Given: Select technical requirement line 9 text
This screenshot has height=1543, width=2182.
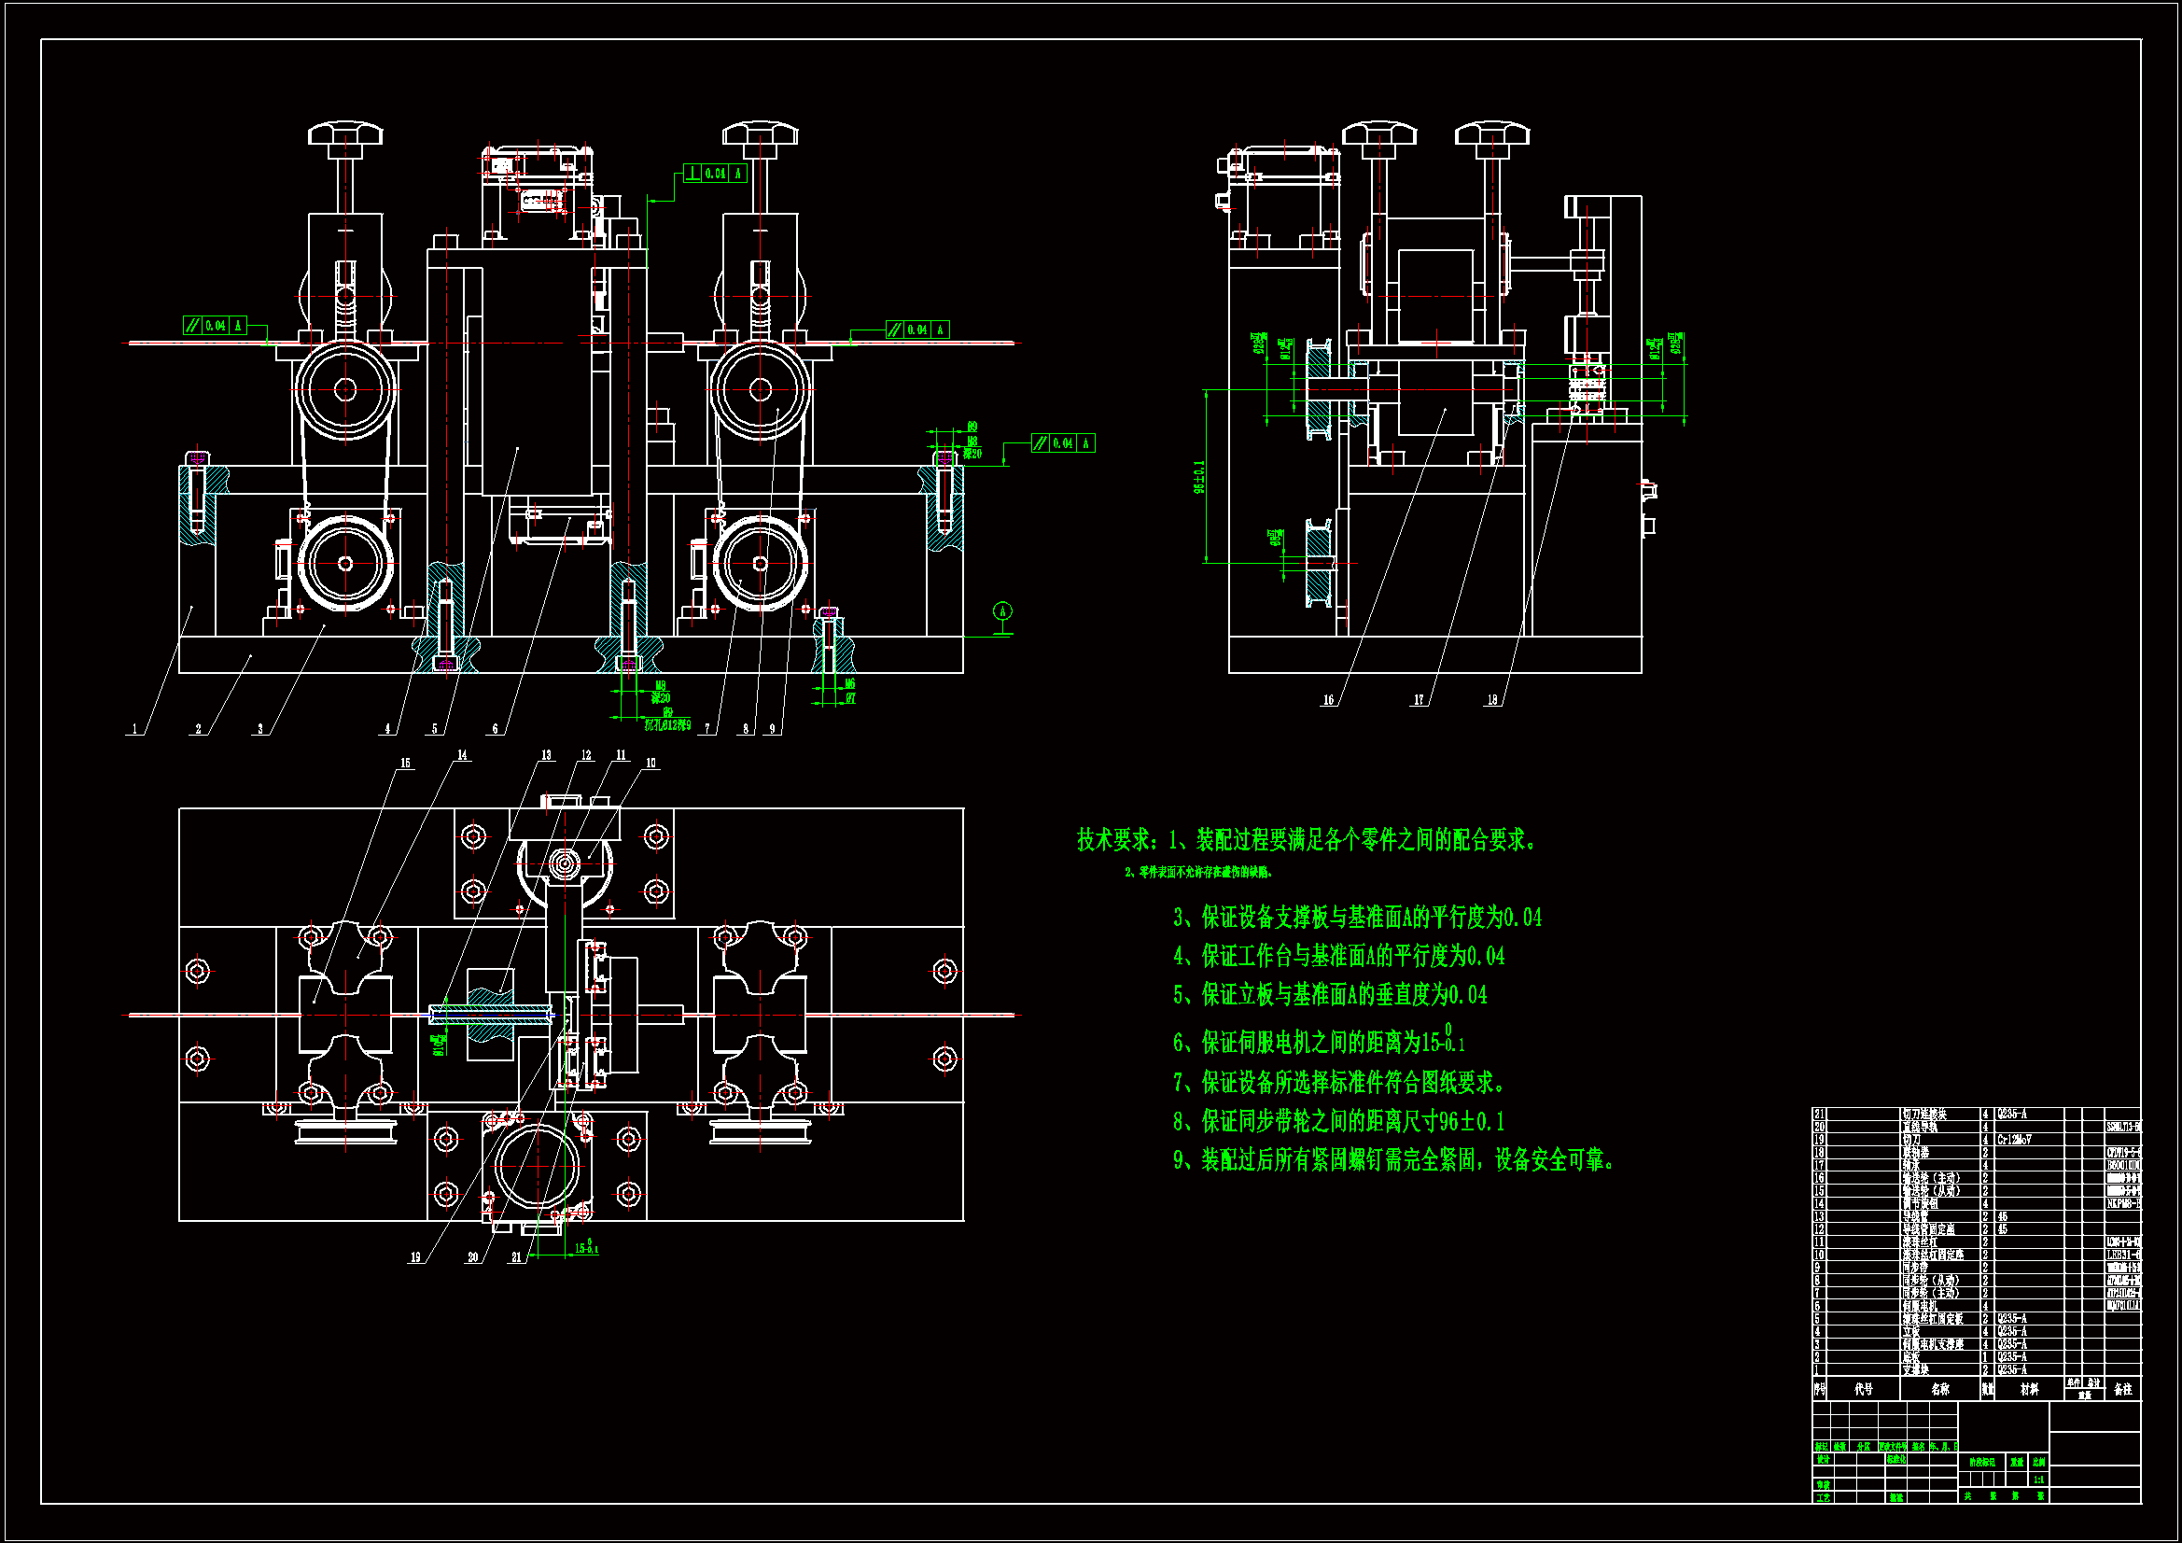Looking at the screenshot, I should tap(1393, 1160).
